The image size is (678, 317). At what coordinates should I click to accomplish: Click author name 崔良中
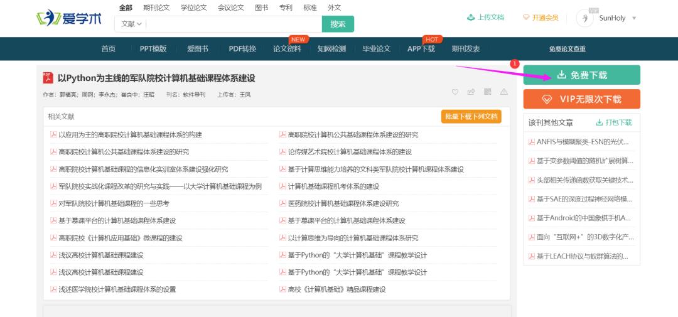pos(128,94)
